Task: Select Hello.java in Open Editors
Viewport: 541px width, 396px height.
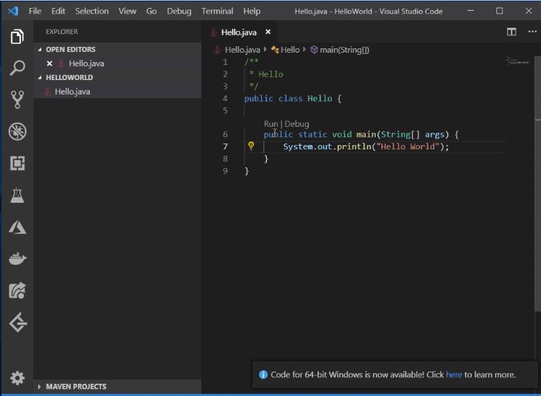Action: 118,63
